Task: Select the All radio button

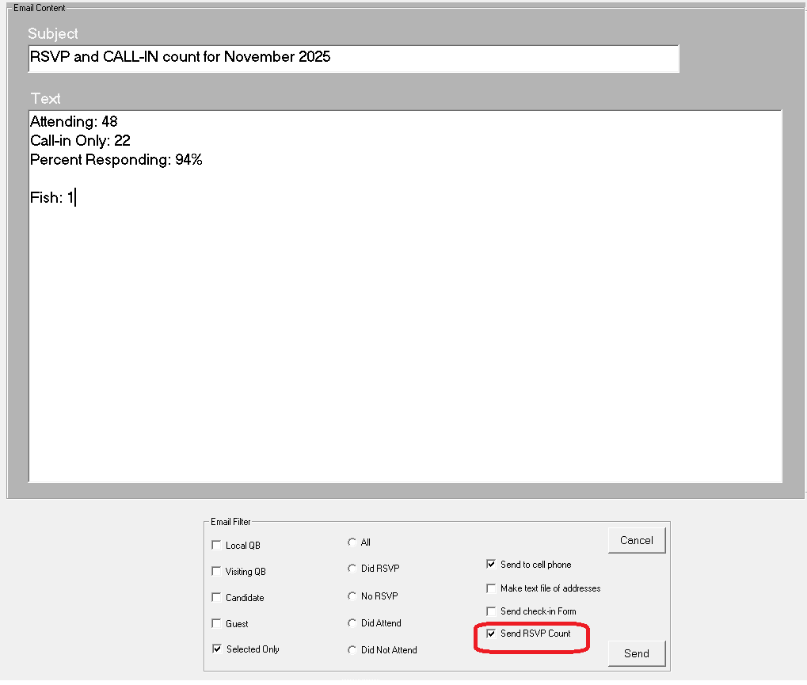Action: pyautogui.click(x=352, y=542)
